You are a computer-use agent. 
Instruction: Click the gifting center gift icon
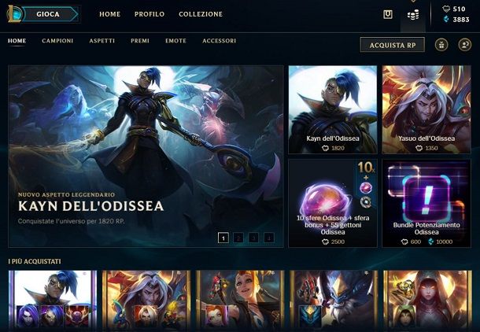pos(441,45)
